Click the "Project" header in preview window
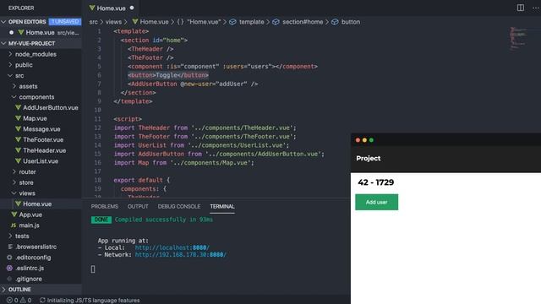541x304 pixels. [x=369, y=158]
